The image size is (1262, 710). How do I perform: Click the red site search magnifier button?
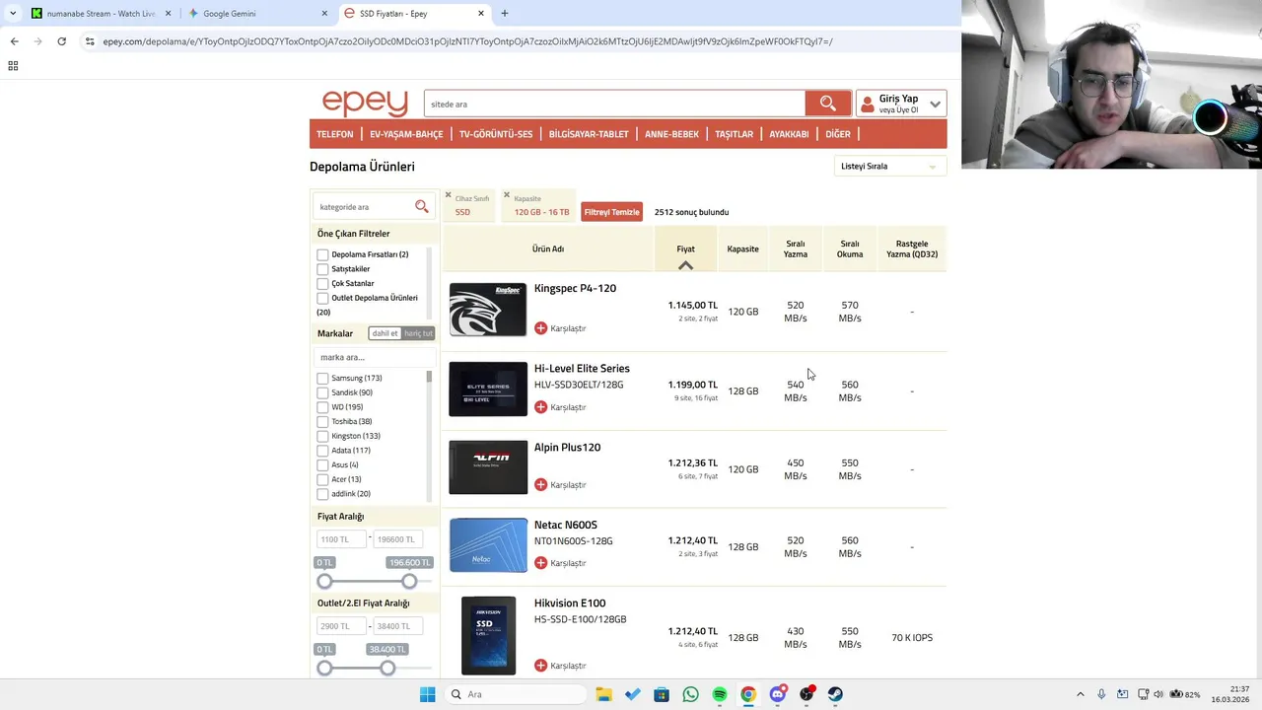point(827,104)
